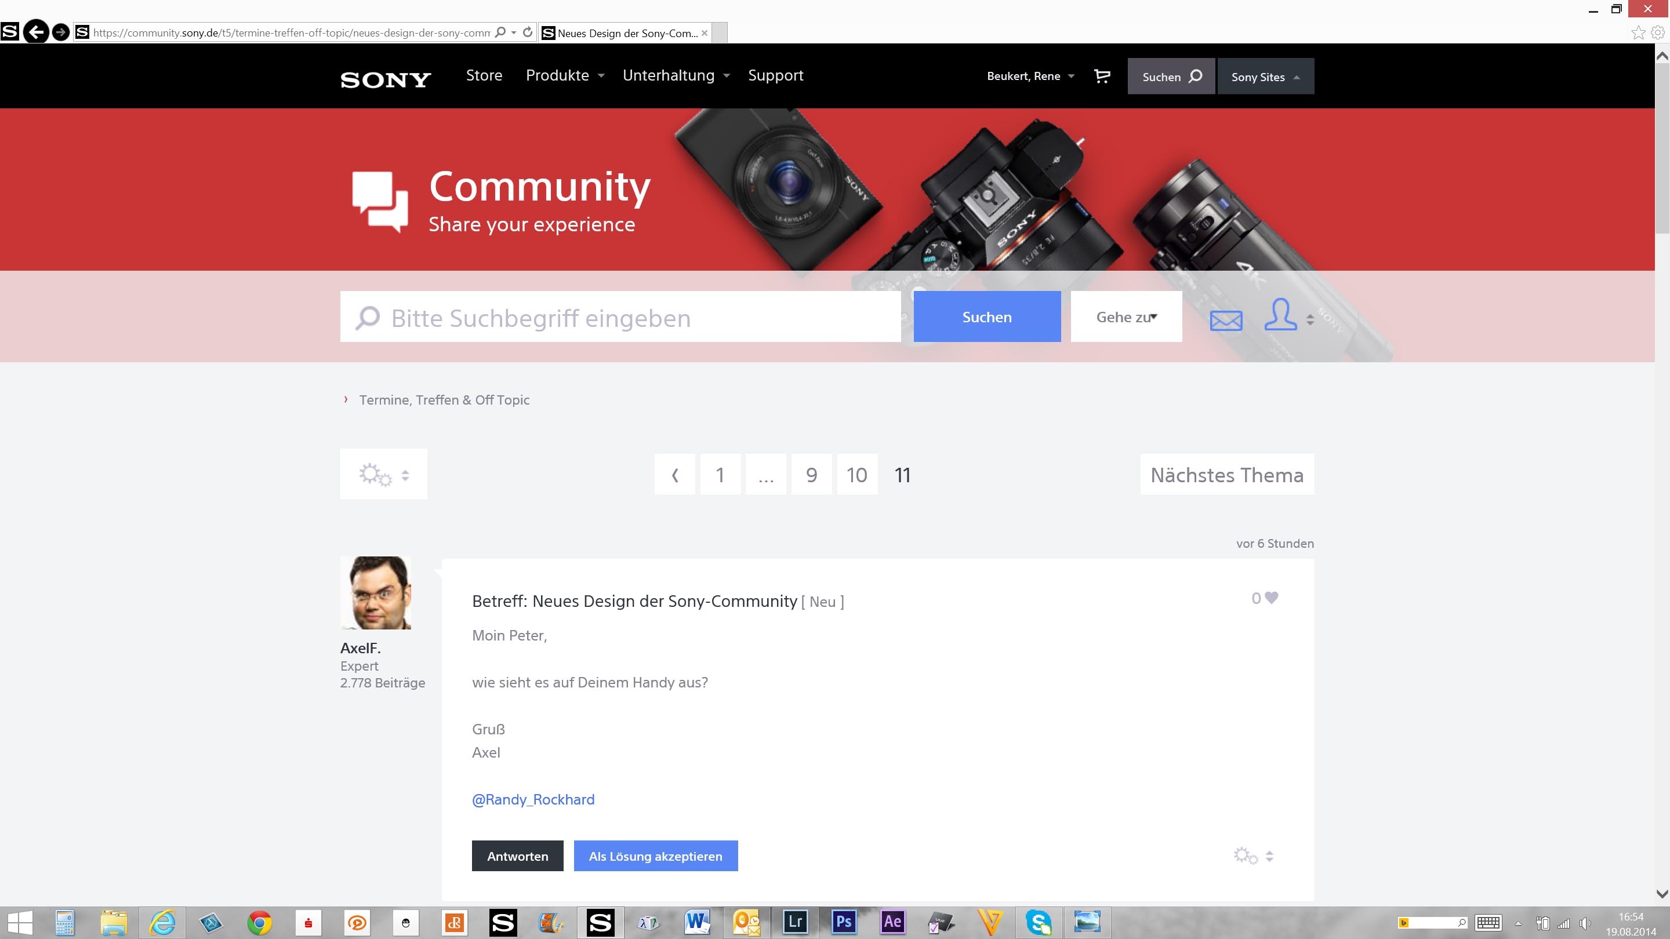Launch Lightroom from the taskbar
This screenshot has width=1670, height=939.
(x=796, y=922)
